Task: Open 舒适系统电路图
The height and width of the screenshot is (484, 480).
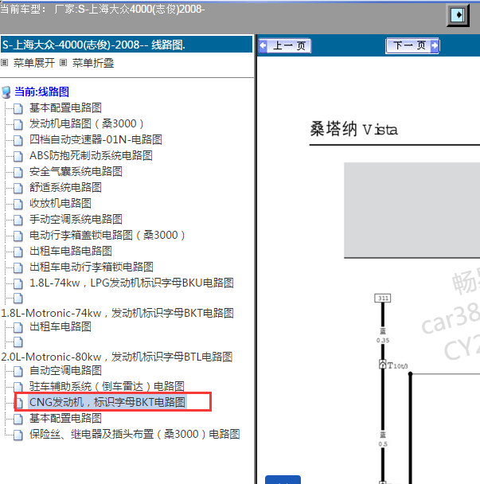Action: point(65,187)
